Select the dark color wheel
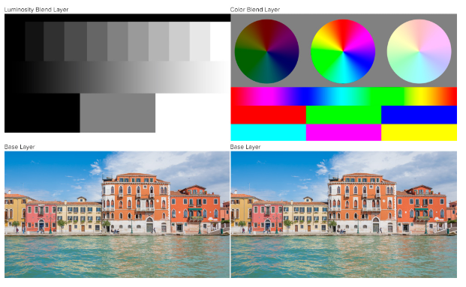 [x=266, y=52]
